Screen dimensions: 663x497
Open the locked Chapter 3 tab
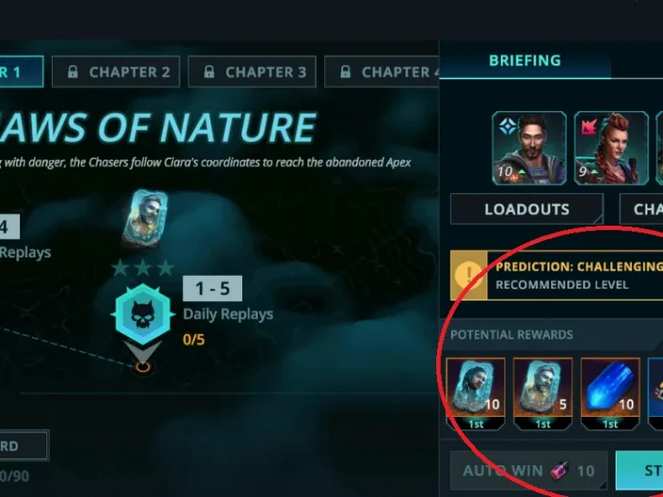[252, 72]
